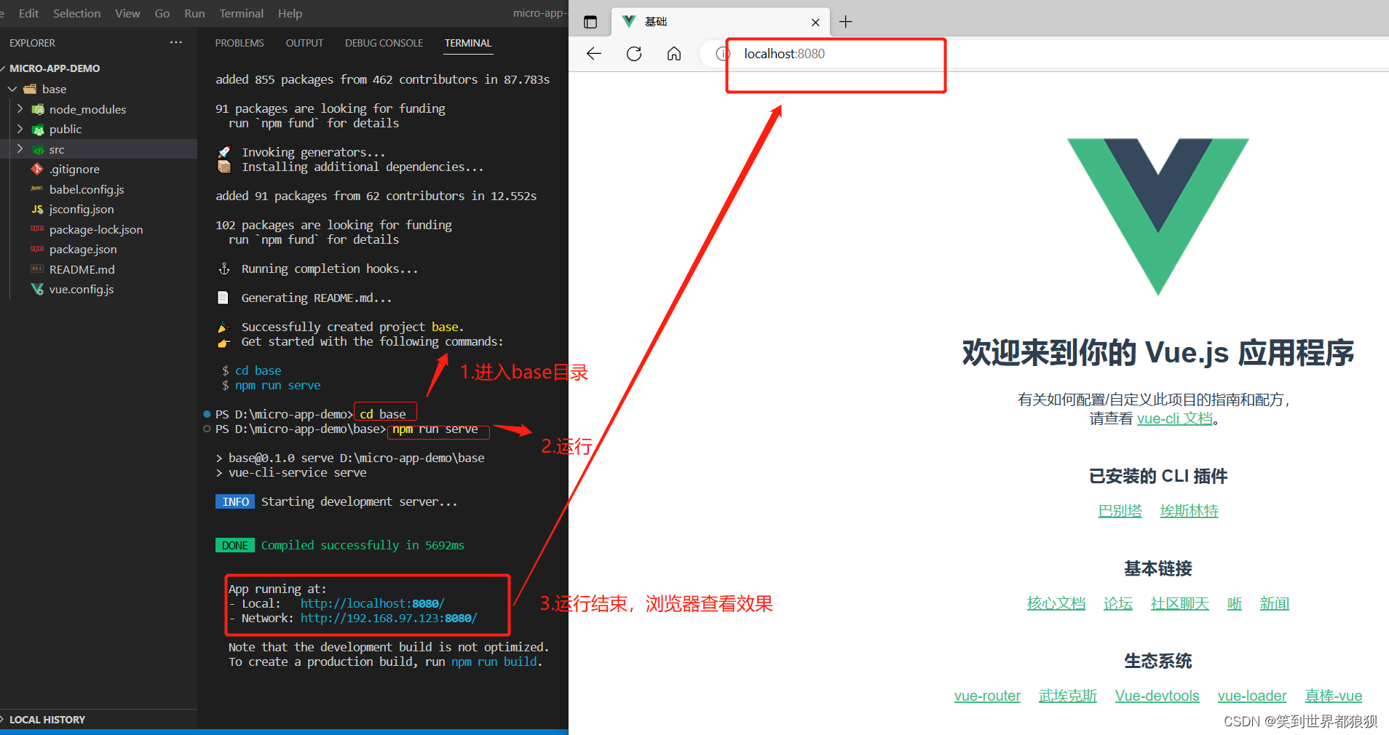This screenshot has height=735, width=1389.
Task: Open the local http://localhost:8080/ link
Action: (372, 603)
